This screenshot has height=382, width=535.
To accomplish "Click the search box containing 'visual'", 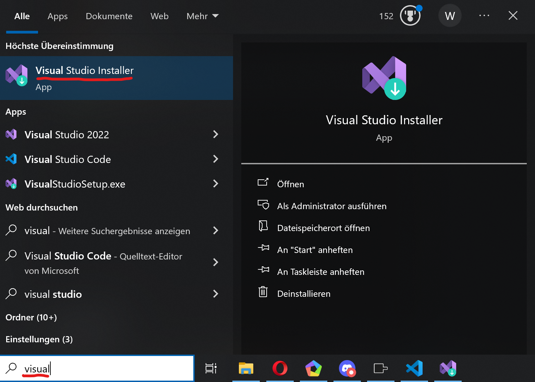I will tap(97, 369).
